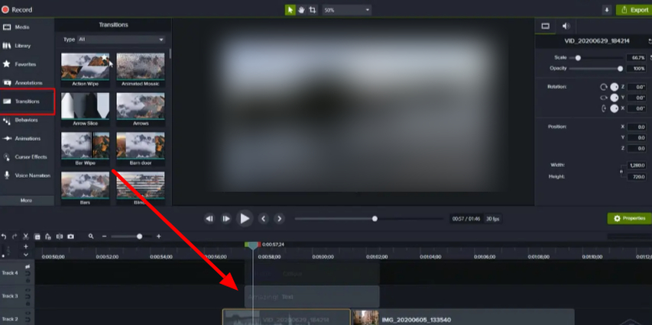Select the Pan hand tool
This screenshot has height=325, width=652.
coord(301,10)
